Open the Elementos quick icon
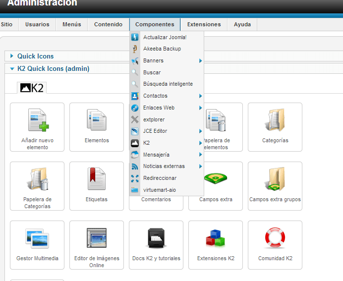Viewport: 343px width, 281px height. [97, 127]
